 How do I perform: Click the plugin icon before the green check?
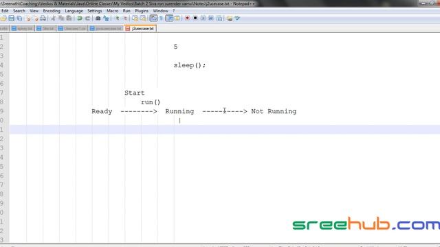(230, 19)
